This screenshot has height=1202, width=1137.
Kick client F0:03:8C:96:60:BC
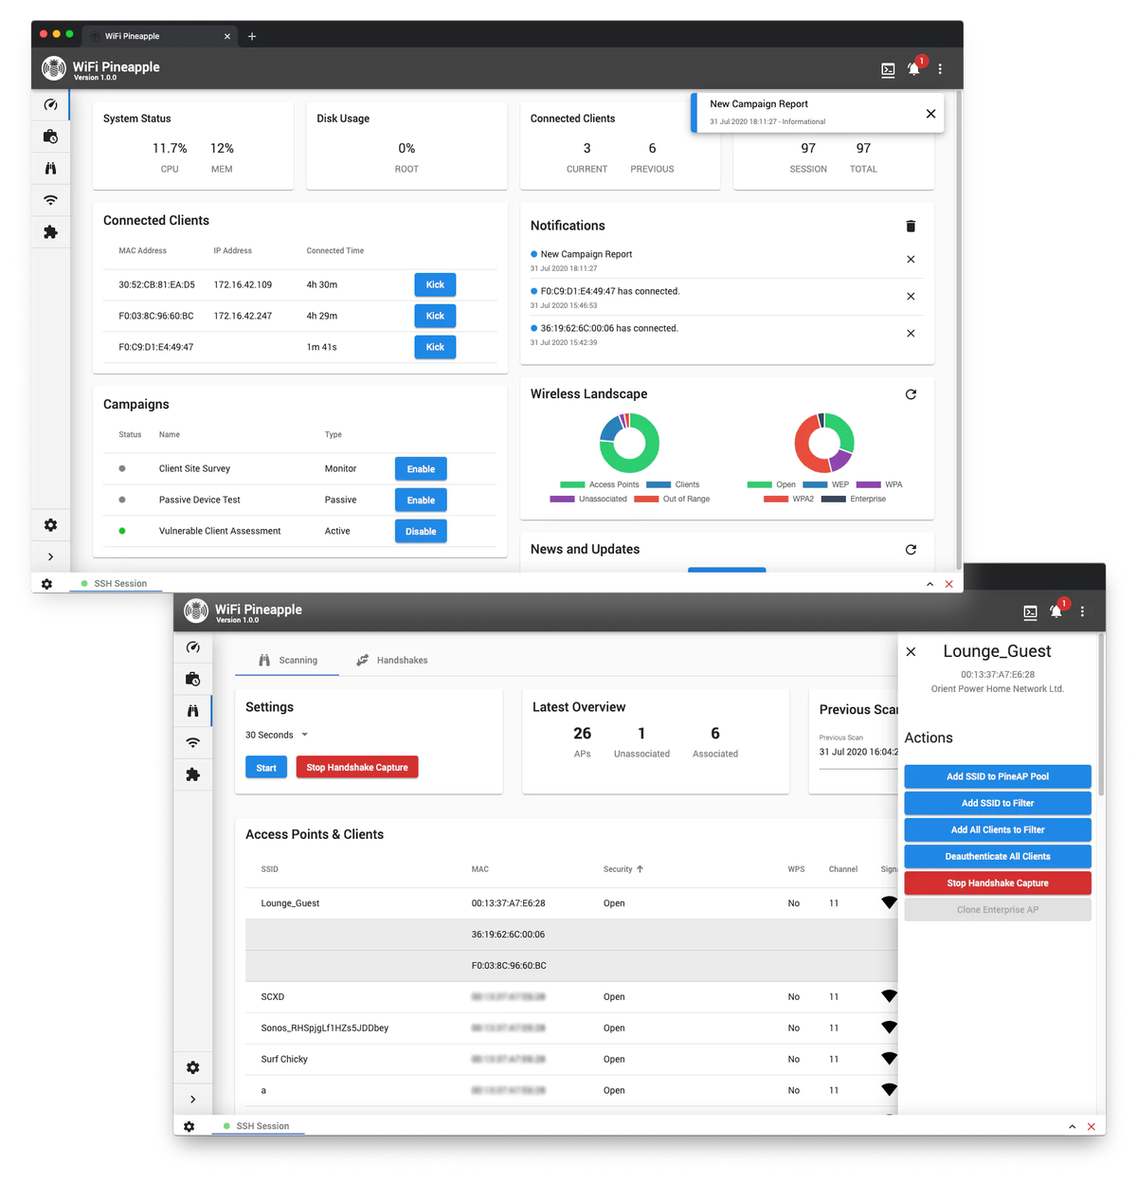pyautogui.click(x=435, y=316)
